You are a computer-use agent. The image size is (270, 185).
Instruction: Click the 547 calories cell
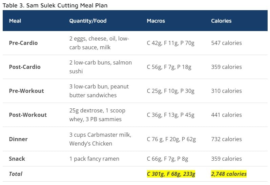[226, 43]
